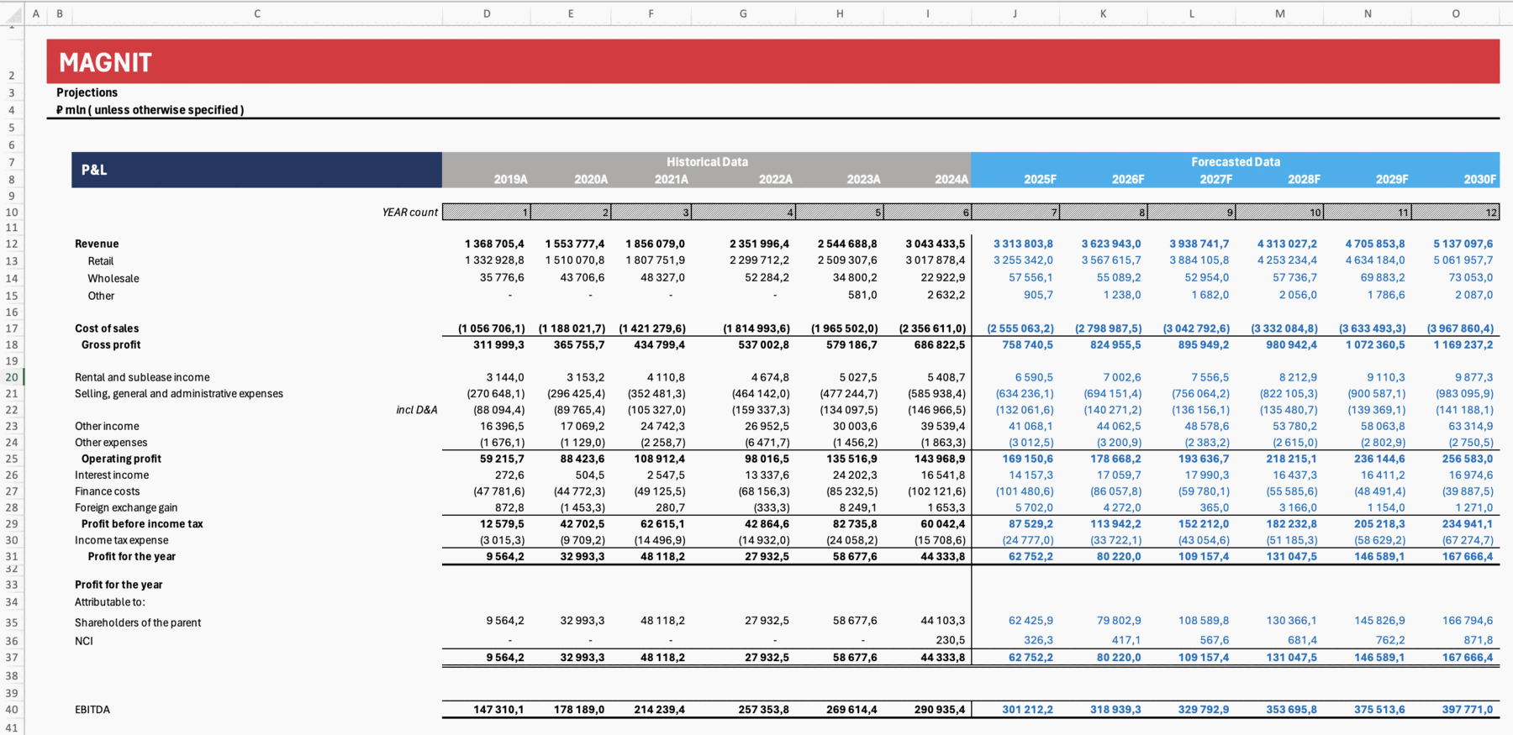Select the whole sheet via corner triangle
Viewport: 1513px width, 735px height.
click(x=13, y=14)
